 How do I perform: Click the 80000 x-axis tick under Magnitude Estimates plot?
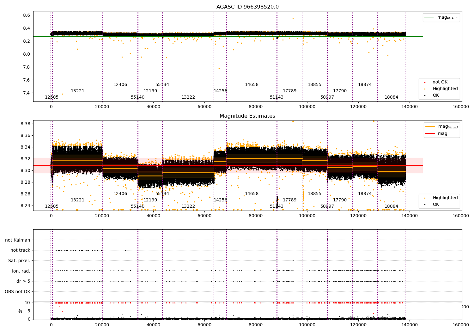(256, 216)
